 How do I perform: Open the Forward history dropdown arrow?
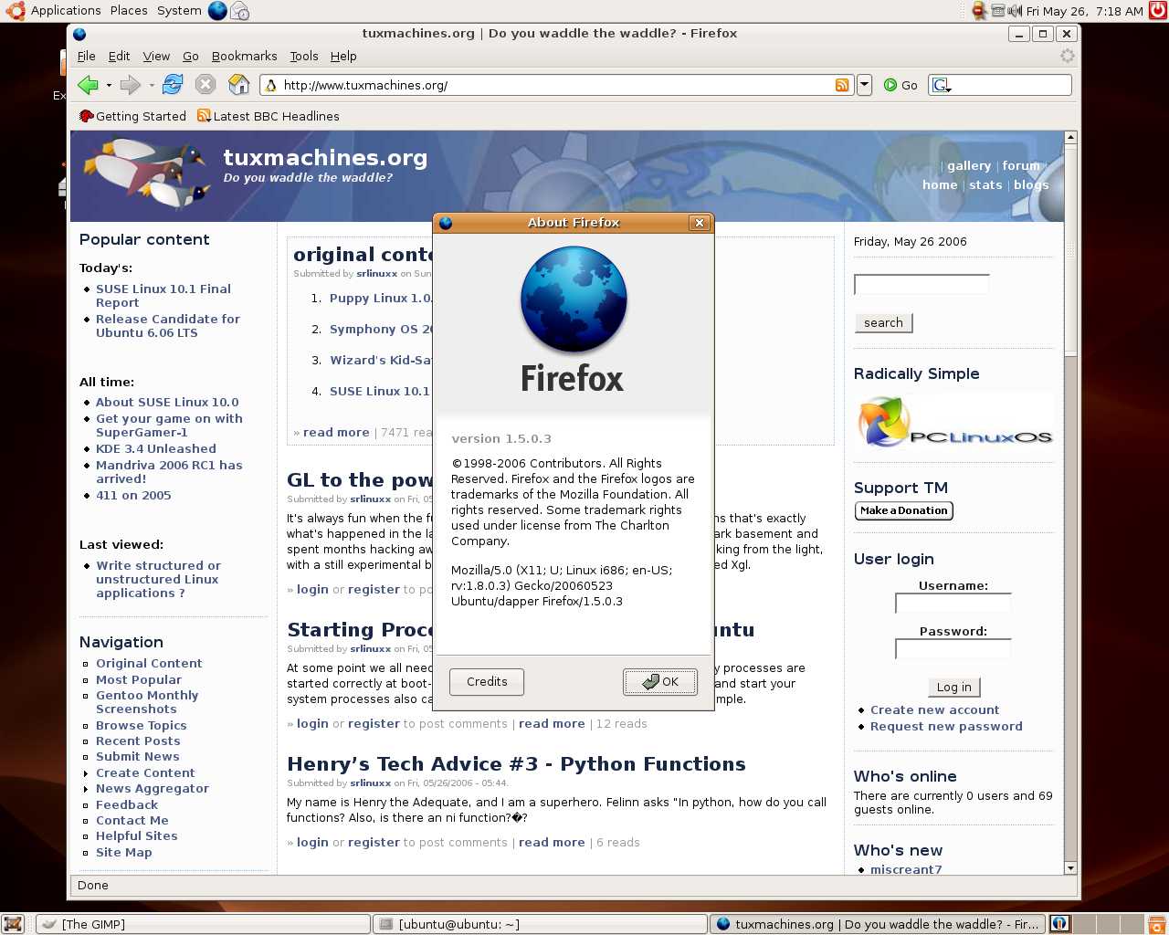pos(152,85)
